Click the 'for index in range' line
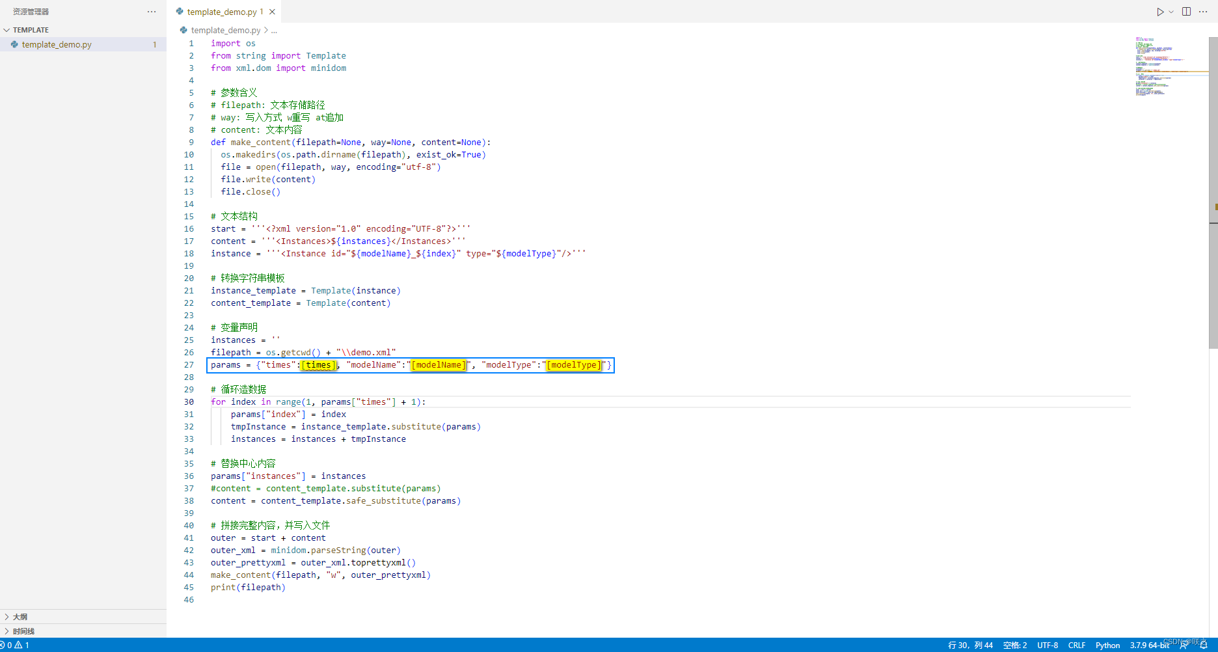 [x=318, y=401]
